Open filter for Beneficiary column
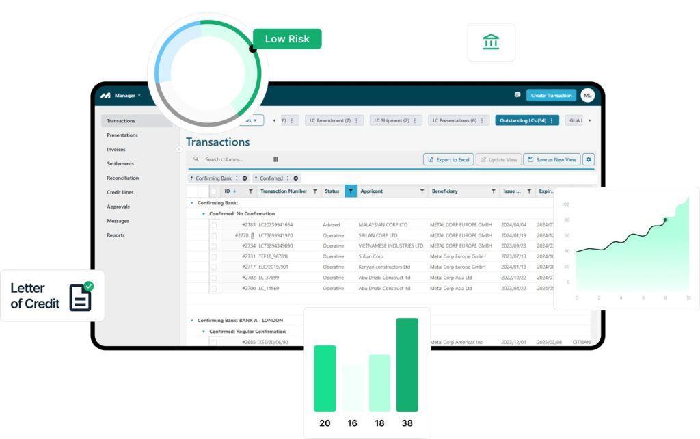The width and height of the screenshot is (700, 439). [494, 191]
